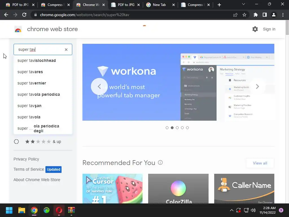Go to the fifth carousel slide dot
The height and width of the screenshot is (217, 289).
187,128
